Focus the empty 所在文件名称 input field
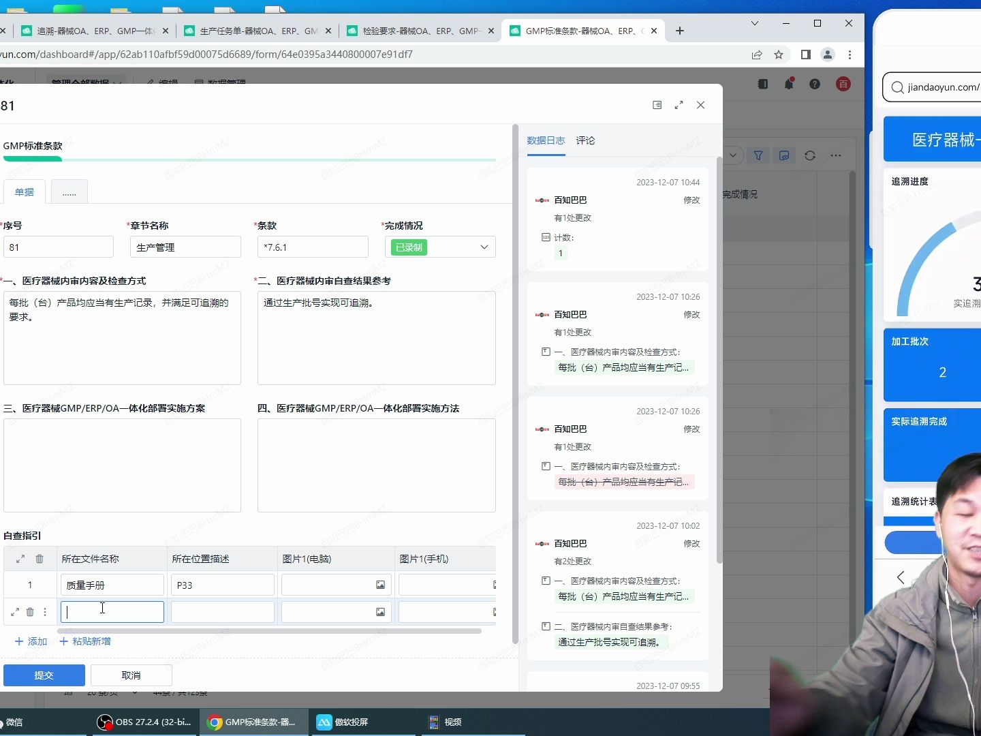981x736 pixels. pos(112,611)
